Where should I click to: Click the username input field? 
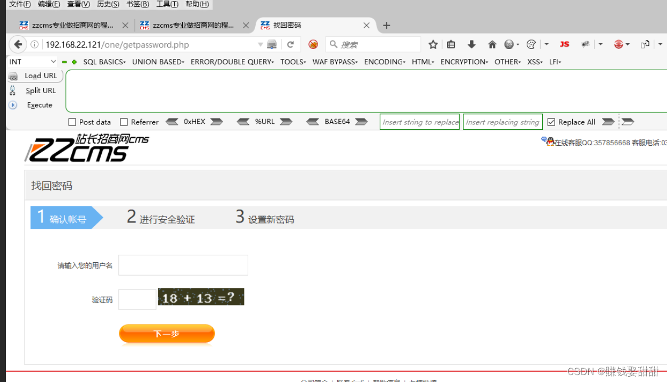183,265
